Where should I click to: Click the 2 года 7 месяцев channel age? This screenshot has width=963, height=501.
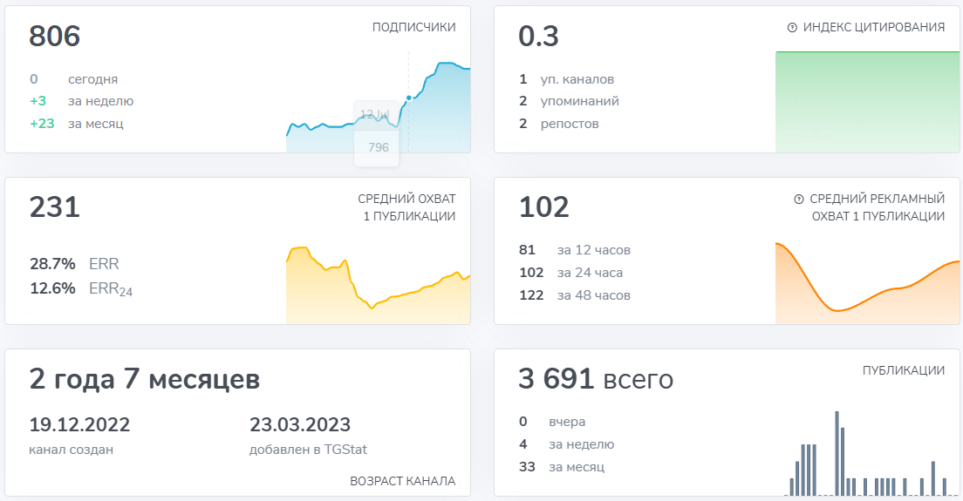(x=144, y=379)
